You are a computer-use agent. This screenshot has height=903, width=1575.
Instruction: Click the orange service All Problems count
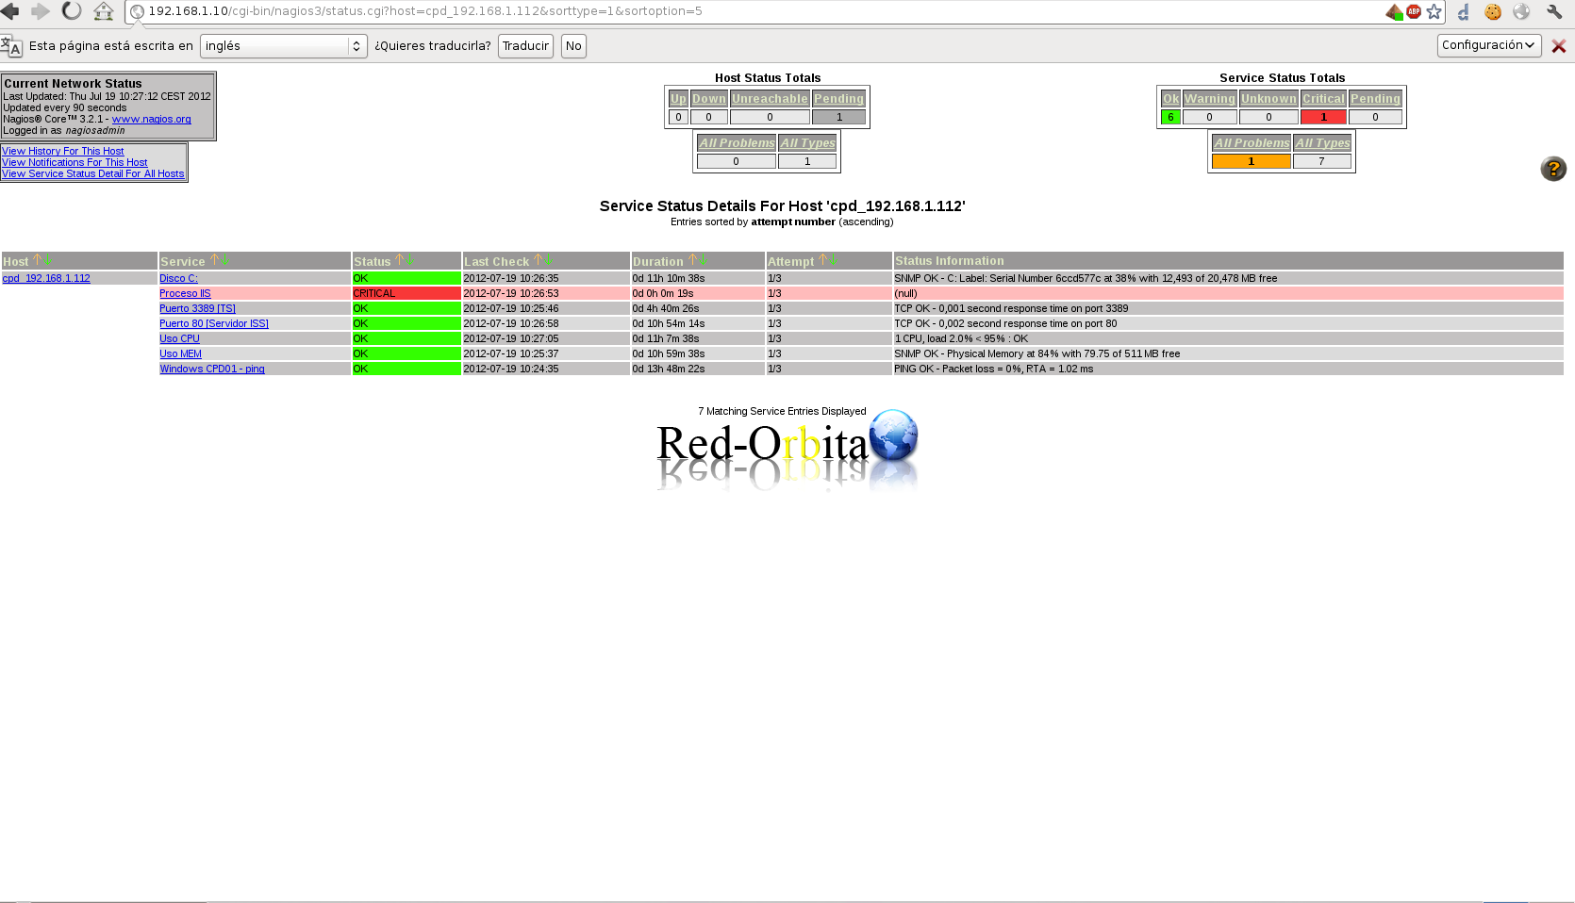point(1251,161)
